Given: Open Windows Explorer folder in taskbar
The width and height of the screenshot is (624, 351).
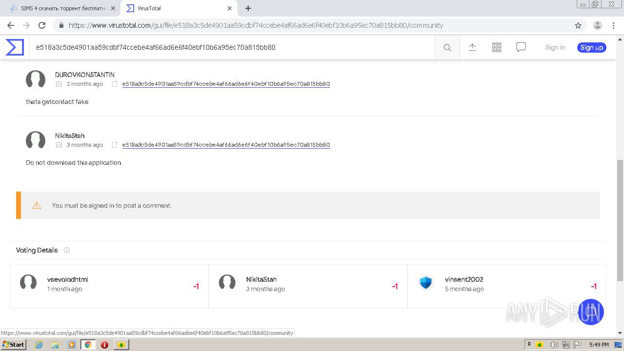Looking at the screenshot, I should pos(55,345).
